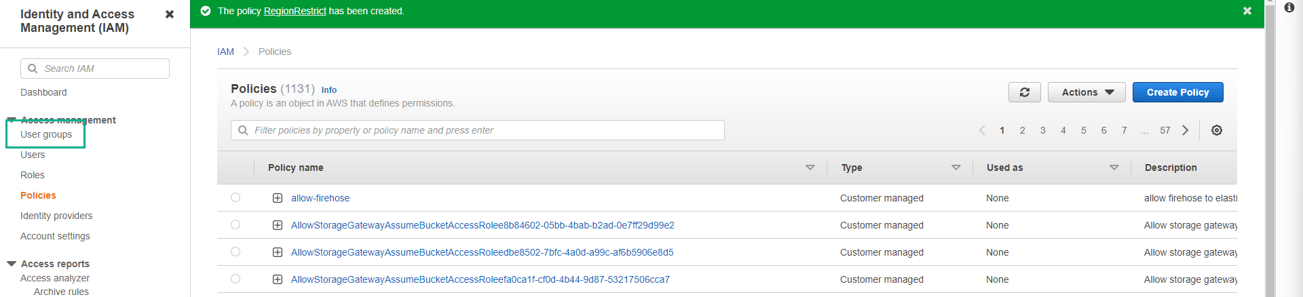Expand policy row ending in af6b5906e8d5

click(278, 252)
